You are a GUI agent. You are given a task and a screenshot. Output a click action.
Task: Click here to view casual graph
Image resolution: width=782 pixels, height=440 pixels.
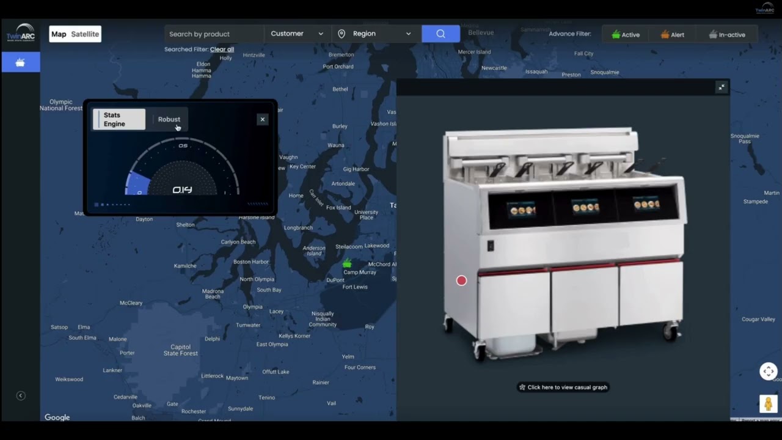(563, 387)
